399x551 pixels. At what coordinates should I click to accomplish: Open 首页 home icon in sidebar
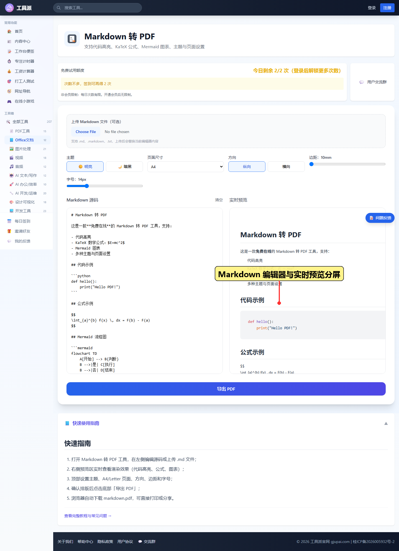click(x=9, y=31)
